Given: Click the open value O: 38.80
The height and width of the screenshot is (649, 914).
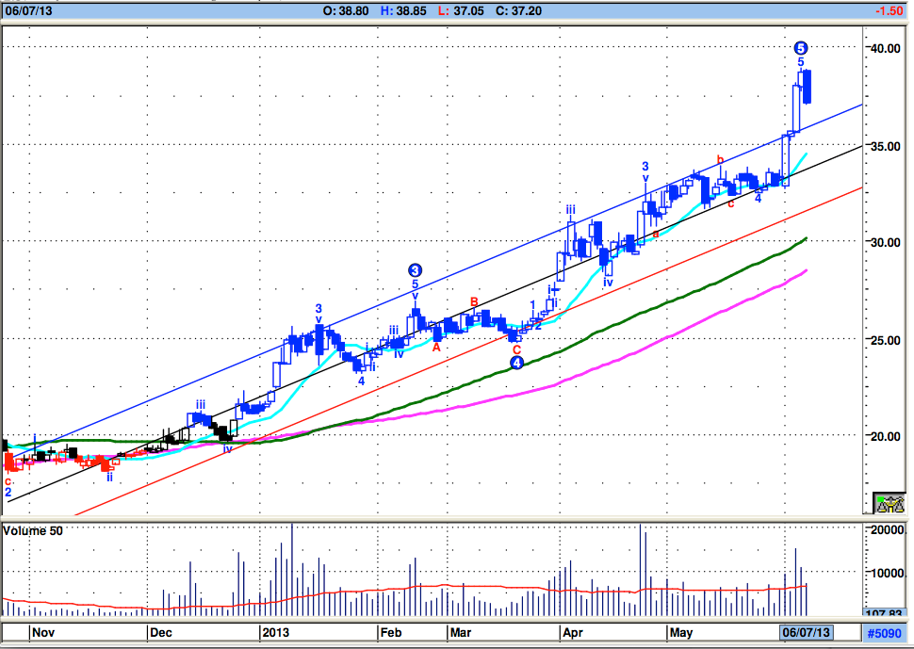Looking at the screenshot, I should click(346, 10).
